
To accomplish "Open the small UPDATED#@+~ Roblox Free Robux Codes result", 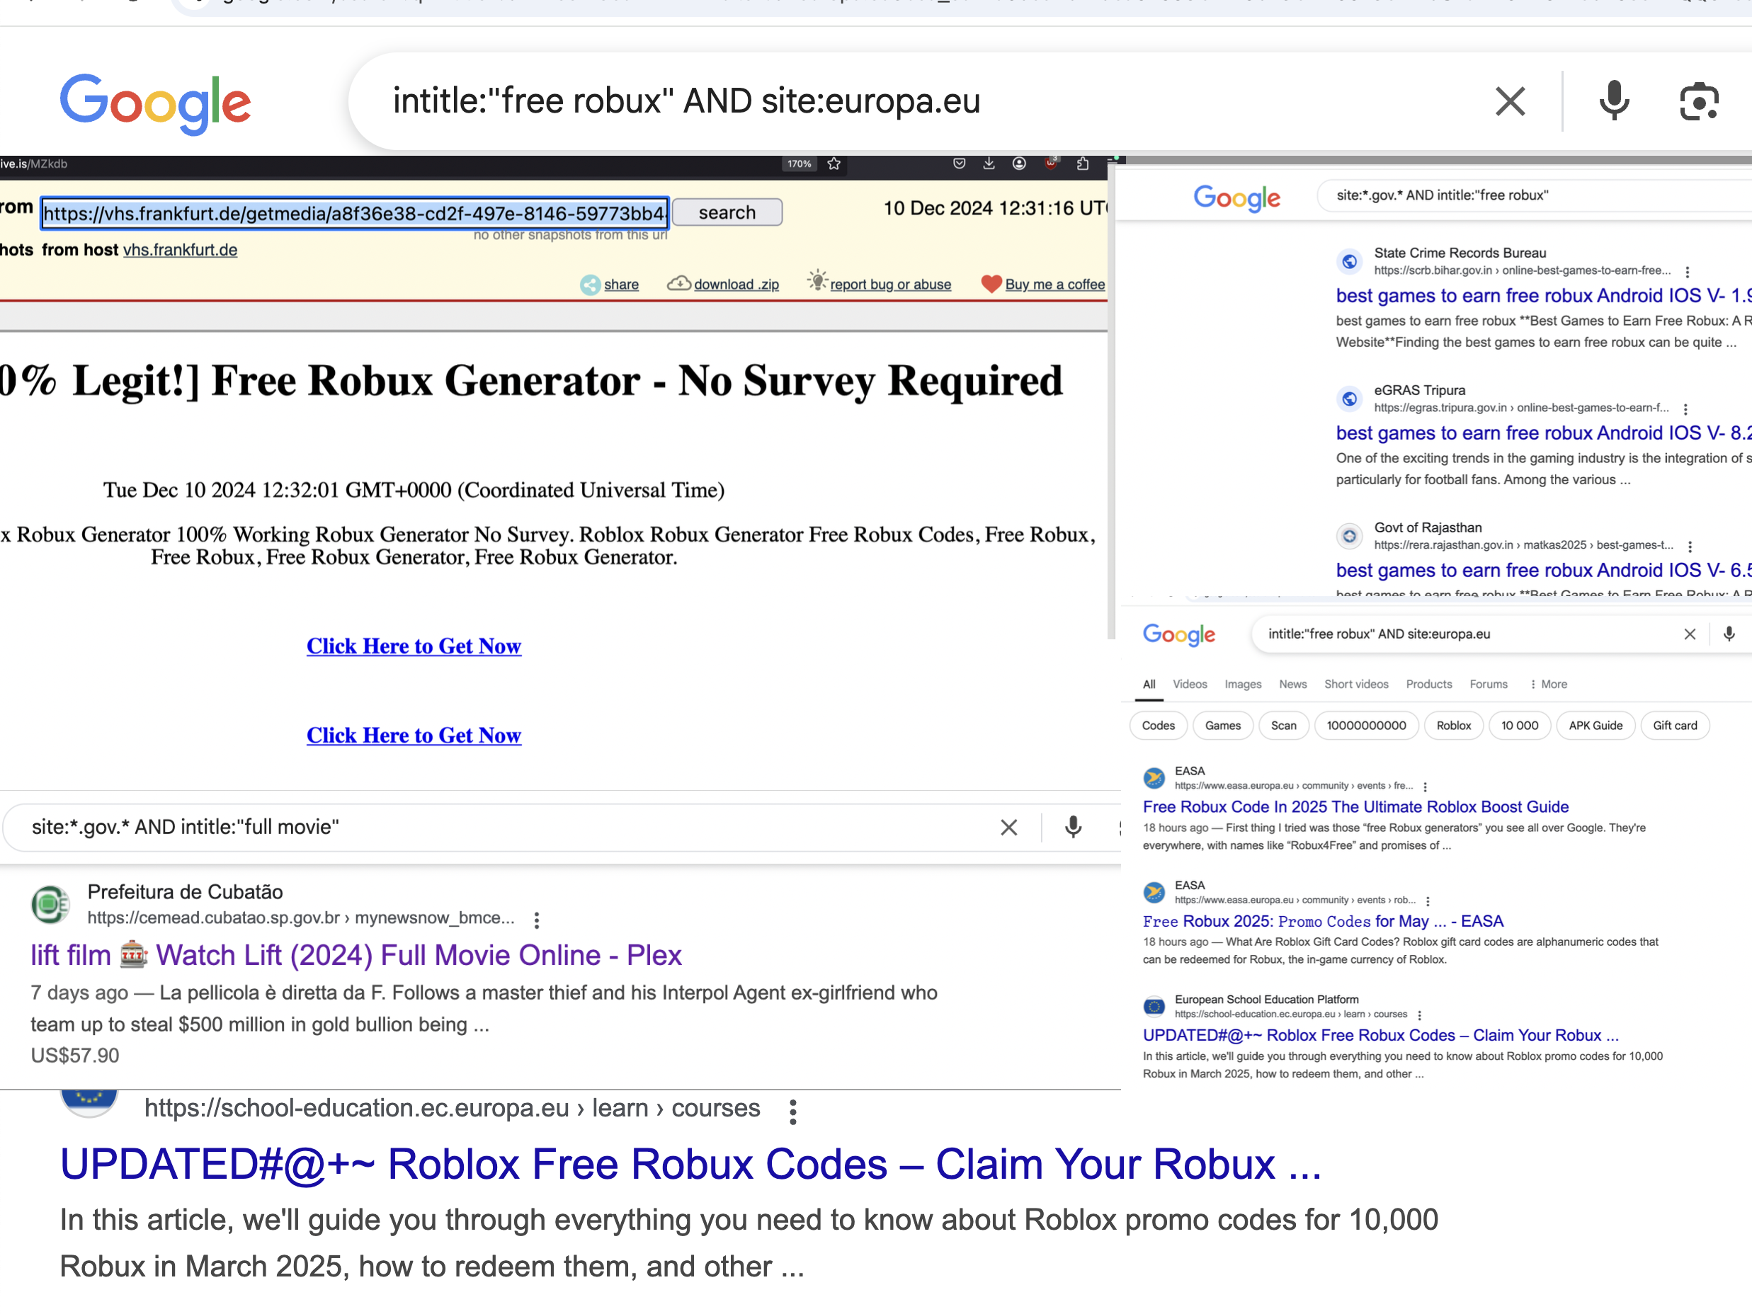I will [1380, 1035].
